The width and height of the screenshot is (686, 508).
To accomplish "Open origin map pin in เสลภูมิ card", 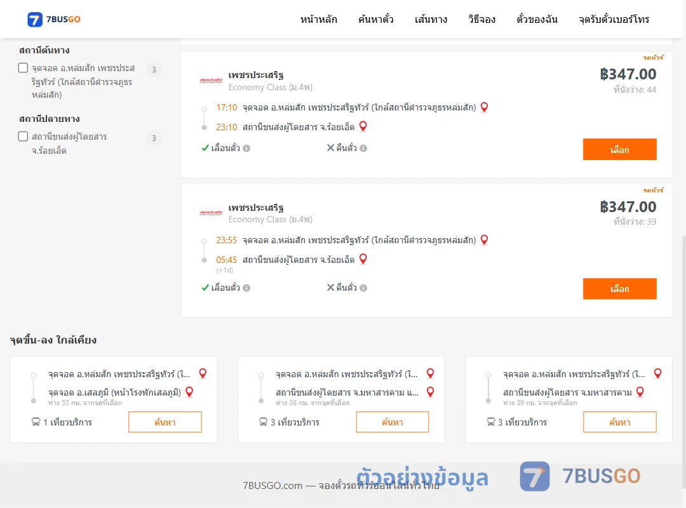I will (x=203, y=373).
